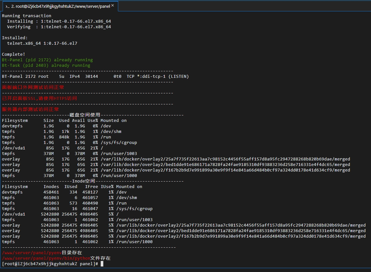Click the red /www/server/panel/pyenv/bin/python file path

(x=46, y=258)
